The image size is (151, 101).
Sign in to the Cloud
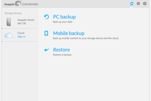(x=21, y=37)
